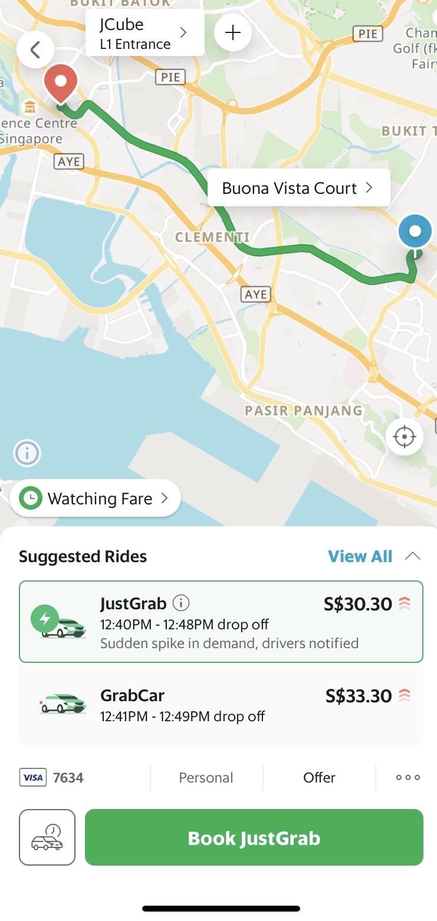This screenshot has height=921, width=437.
Task: Select the JustGrab ride option
Action: (x=221, y=622)
